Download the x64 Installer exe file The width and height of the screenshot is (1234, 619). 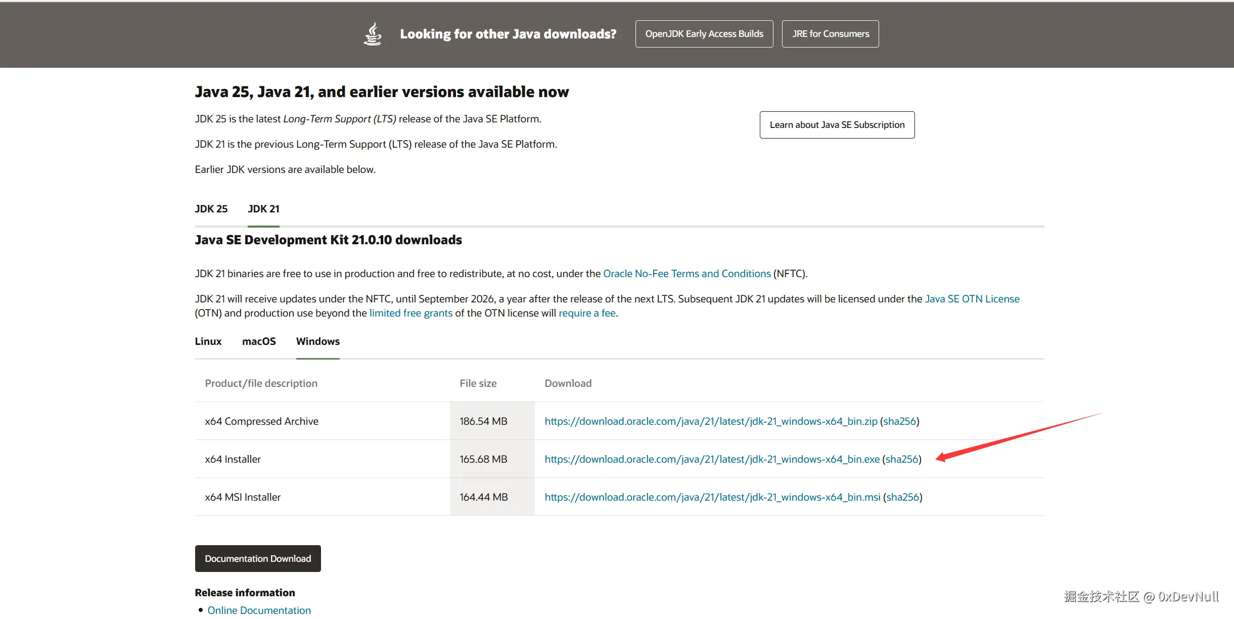click(712, 459)
